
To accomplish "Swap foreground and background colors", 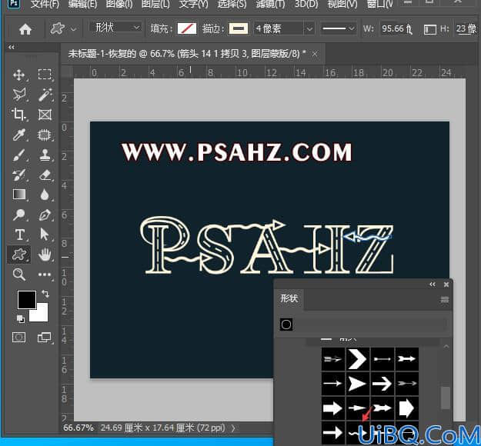I will coord(45,294).
